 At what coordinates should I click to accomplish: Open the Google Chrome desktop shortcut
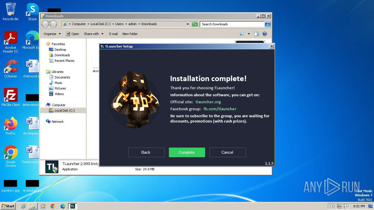click(11, 156)
